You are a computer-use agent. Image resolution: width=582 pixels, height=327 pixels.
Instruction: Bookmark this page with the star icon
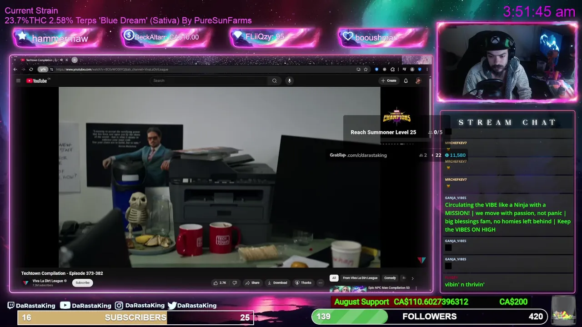coord(366,69)
